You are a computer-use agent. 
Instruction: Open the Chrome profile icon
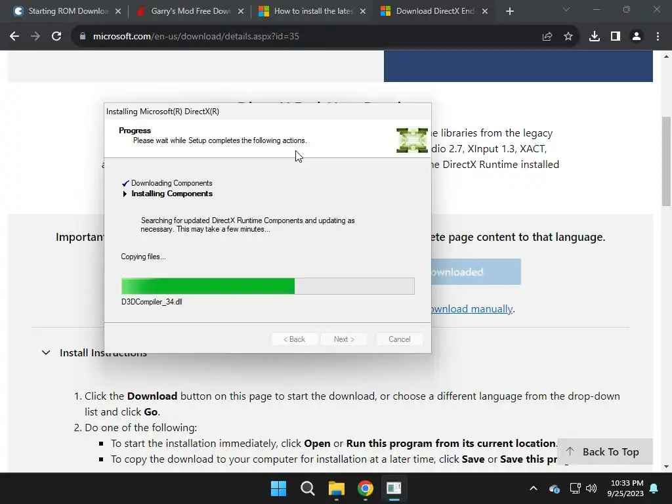[x=637, y=37]
